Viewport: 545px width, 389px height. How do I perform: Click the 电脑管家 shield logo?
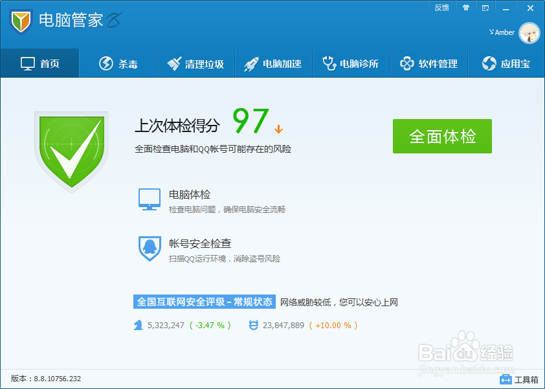point(21,21)
